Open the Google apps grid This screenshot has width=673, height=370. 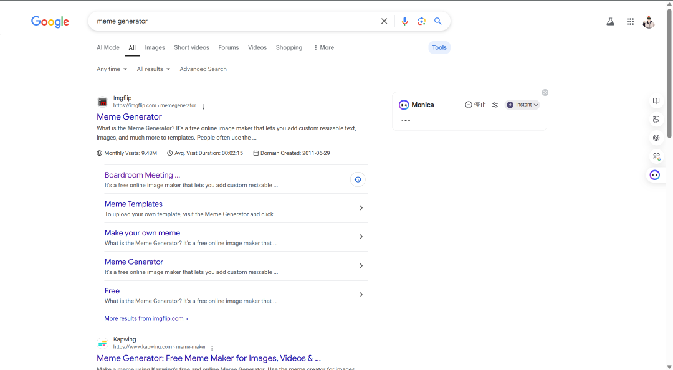click(x=630, y=21)
